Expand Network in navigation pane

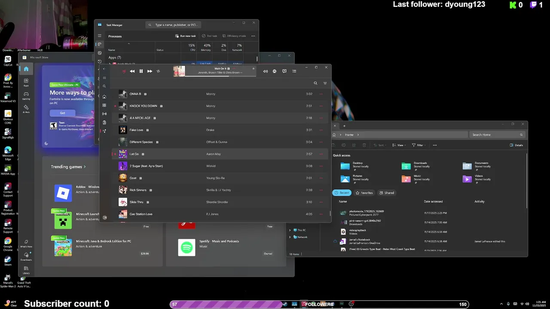(290, 237)
